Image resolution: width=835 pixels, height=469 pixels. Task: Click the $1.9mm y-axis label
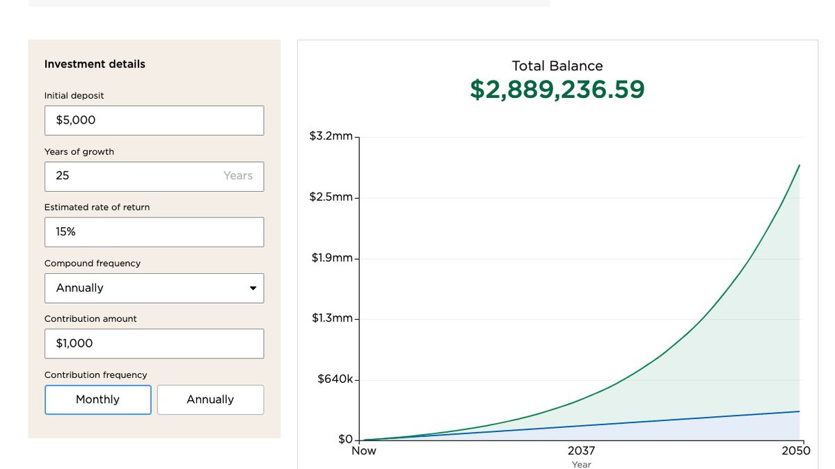point(331,258)
